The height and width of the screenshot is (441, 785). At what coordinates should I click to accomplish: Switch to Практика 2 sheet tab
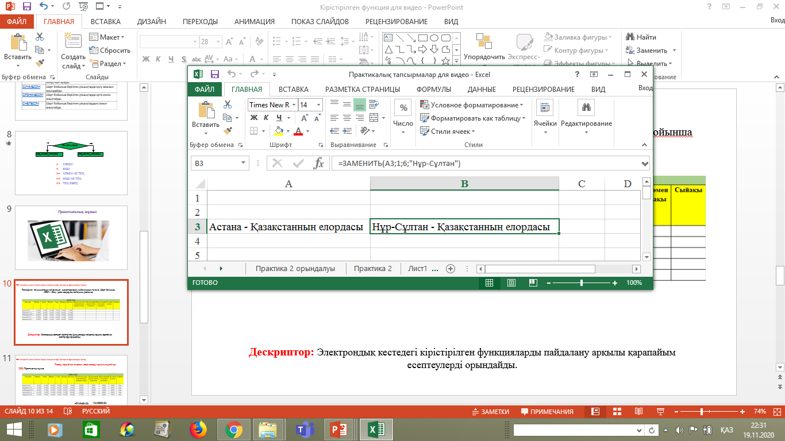(x=372, y=269)
